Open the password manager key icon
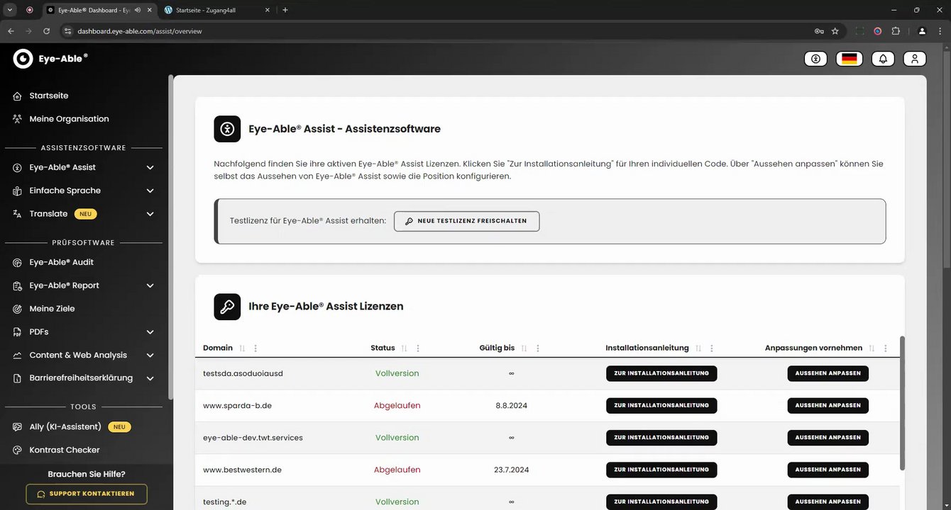951x510 pixels. (819, 31)
